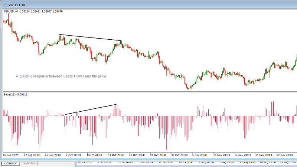Click the 26 Sep 20:00 time label
The width and height of the screenshot is (297, 167).
pyautogui.click(x=53, y=155)
